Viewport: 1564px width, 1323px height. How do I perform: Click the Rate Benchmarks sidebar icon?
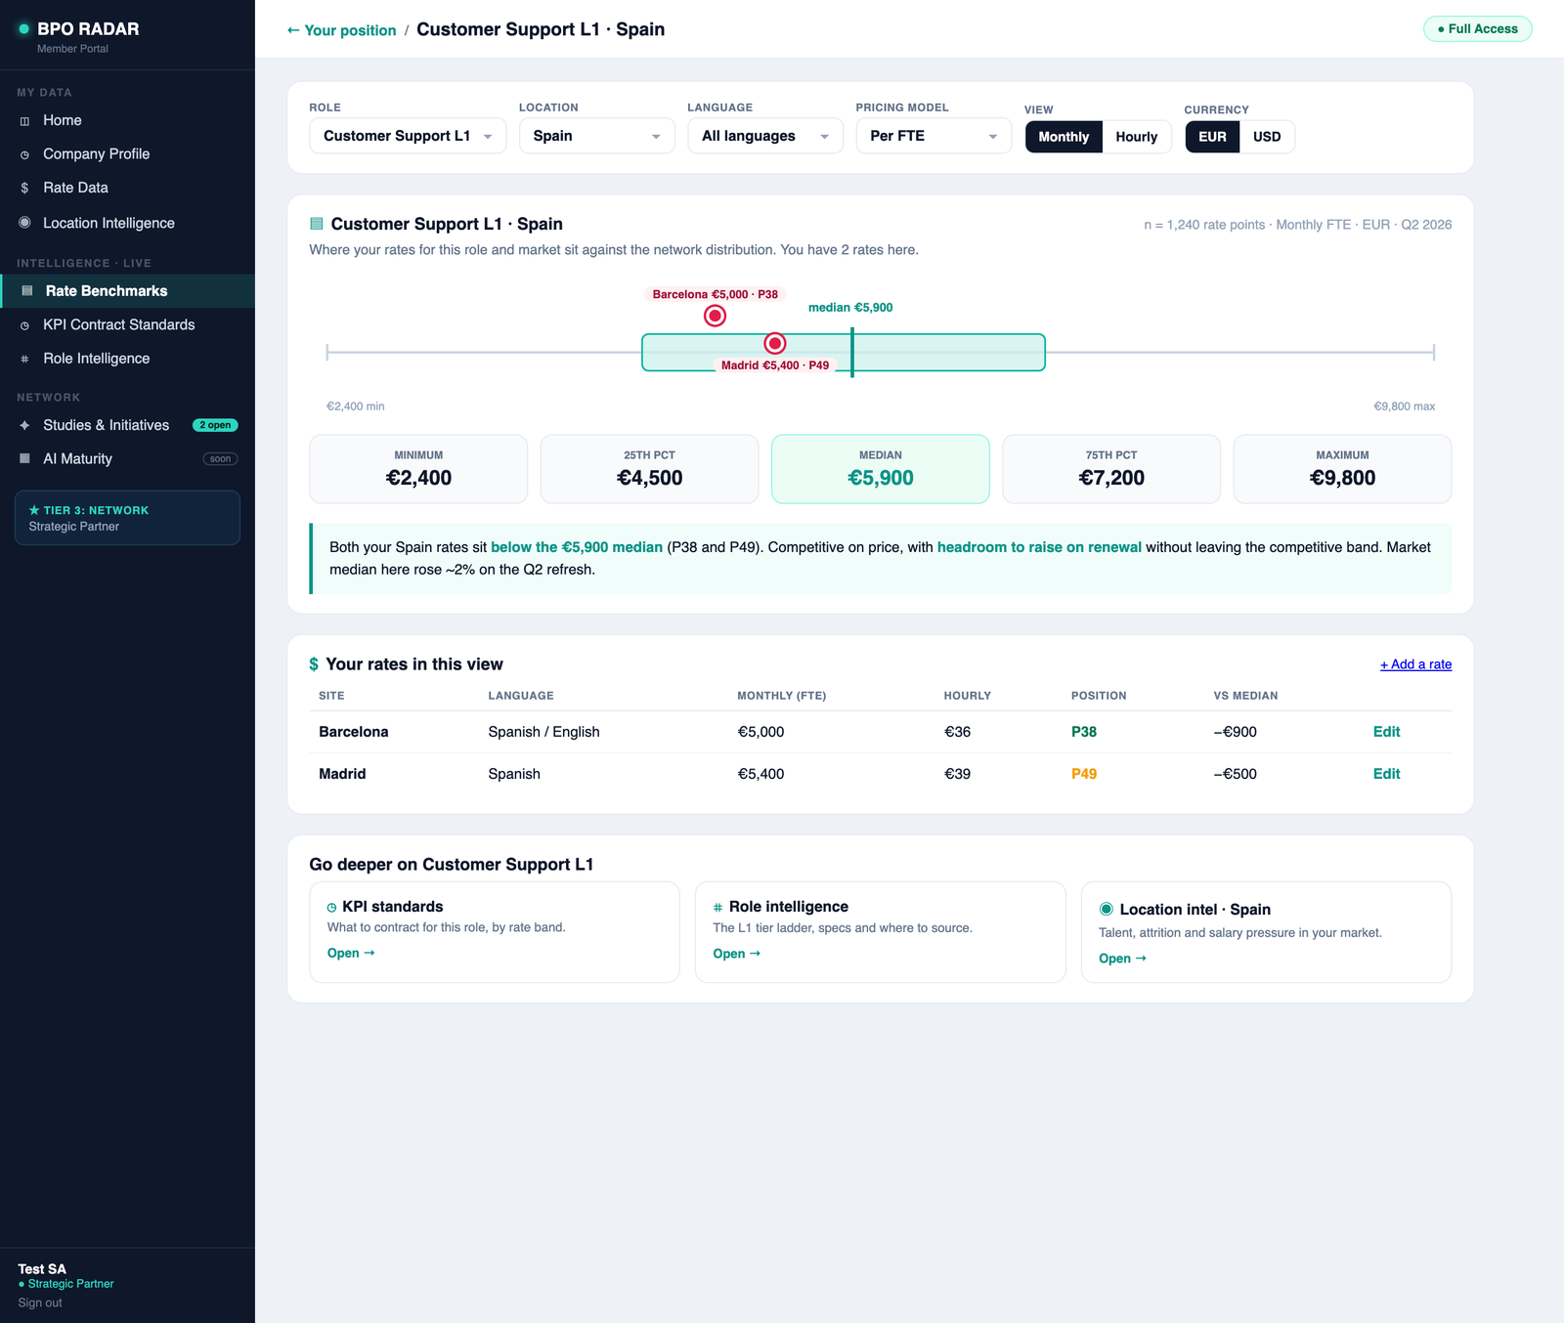27,291
